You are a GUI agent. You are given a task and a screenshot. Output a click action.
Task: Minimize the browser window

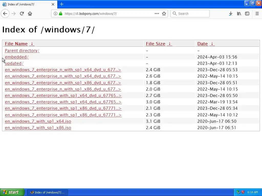coord(247,3)
